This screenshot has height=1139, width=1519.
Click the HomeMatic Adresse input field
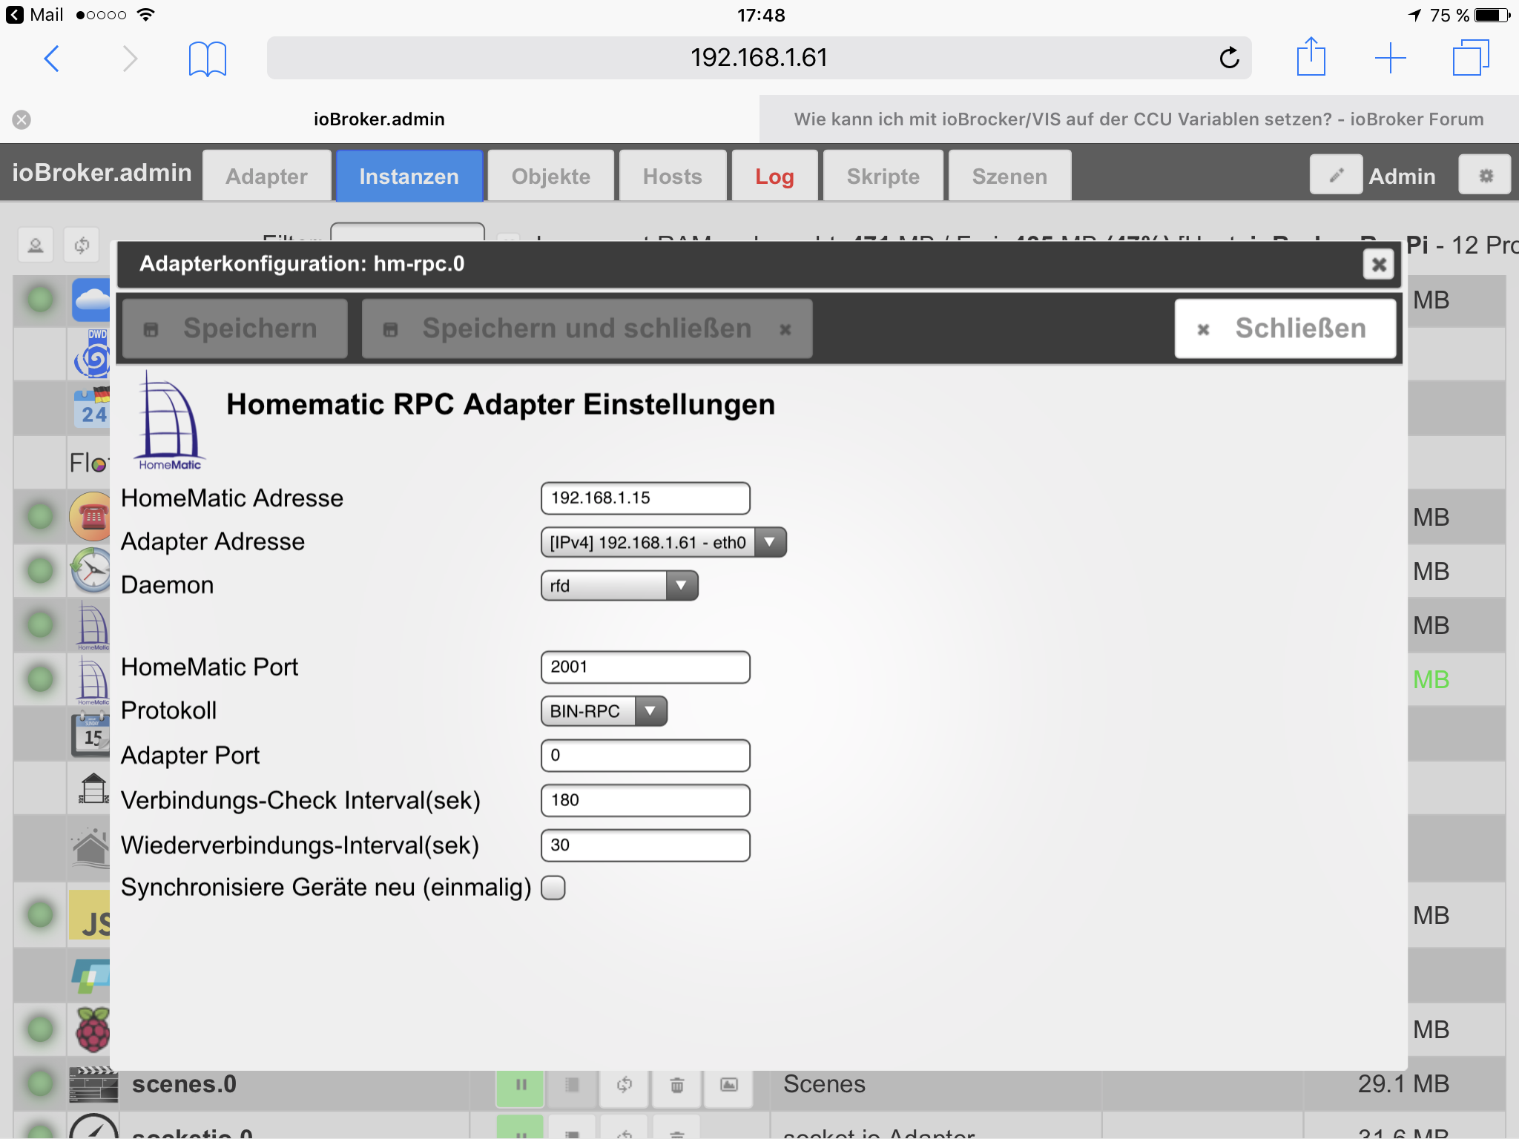(645, 498)
